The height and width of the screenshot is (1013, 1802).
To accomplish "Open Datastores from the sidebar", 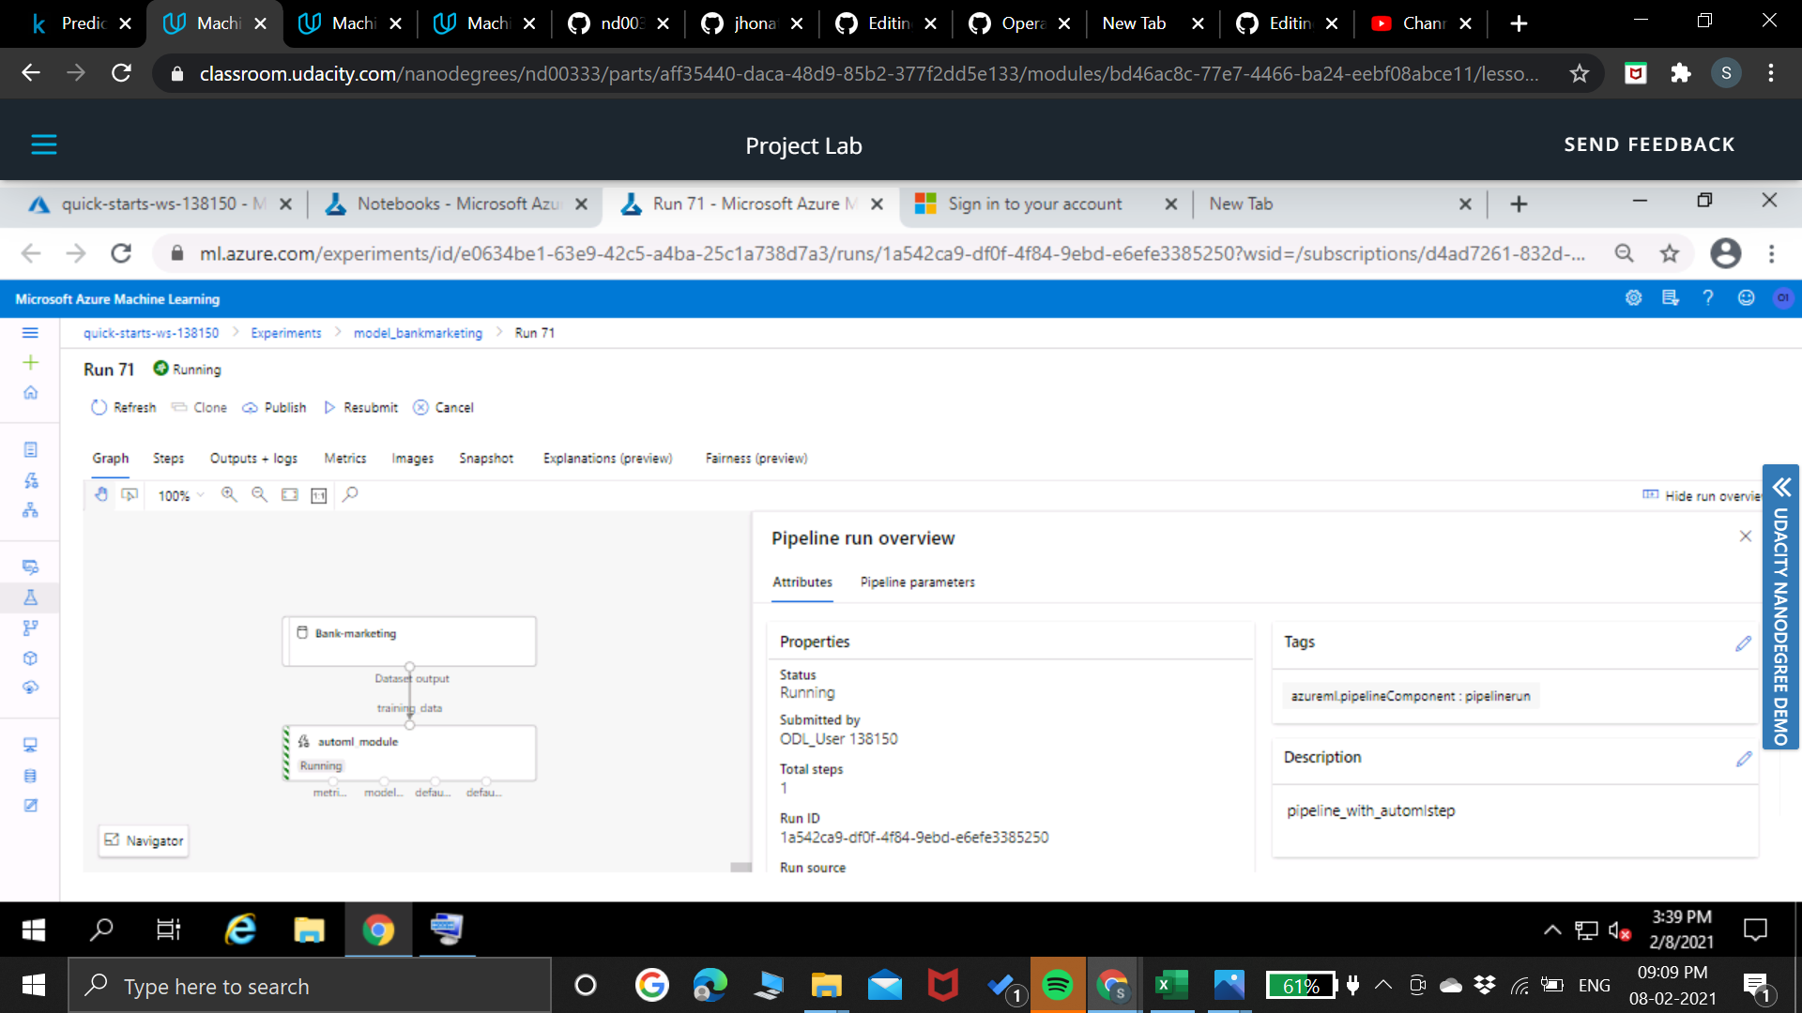I will pos(30,776).
